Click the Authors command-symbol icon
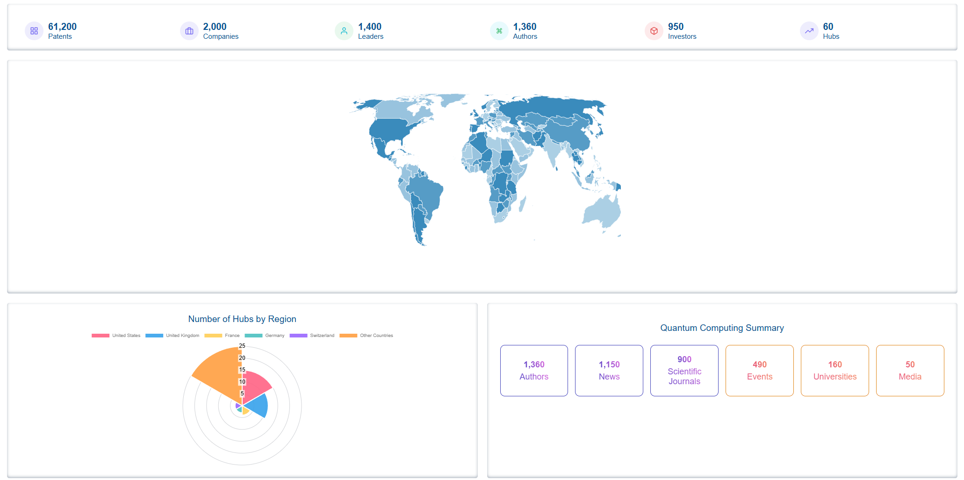Viewport: 964px width, 480px height. [499, 31]
